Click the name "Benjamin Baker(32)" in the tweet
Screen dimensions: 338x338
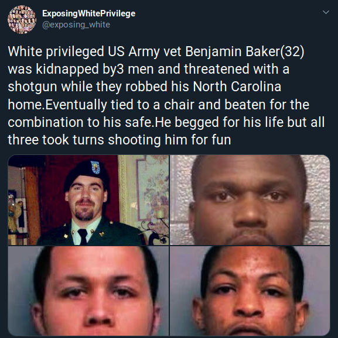(x=245, y=51)
